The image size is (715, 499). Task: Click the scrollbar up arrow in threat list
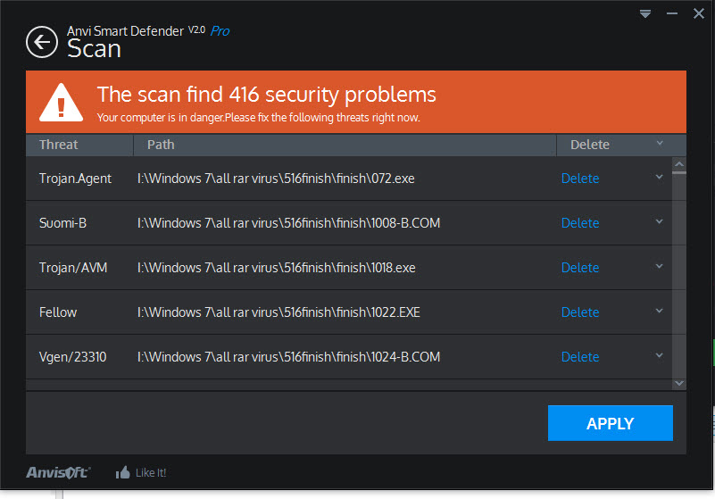coord(679,164)
